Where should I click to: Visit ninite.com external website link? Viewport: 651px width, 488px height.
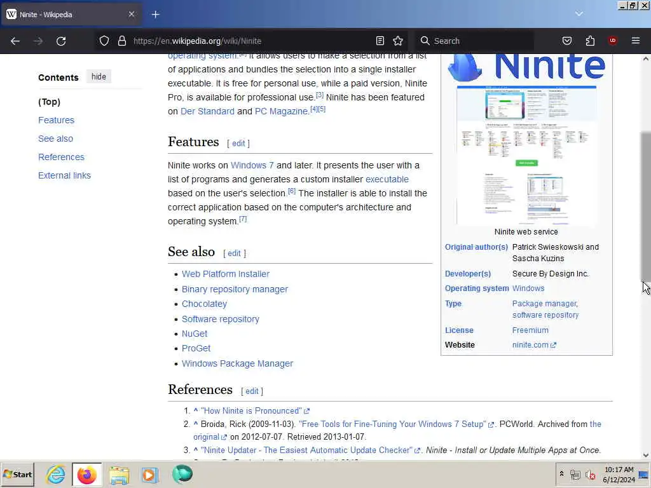[534, 345]
